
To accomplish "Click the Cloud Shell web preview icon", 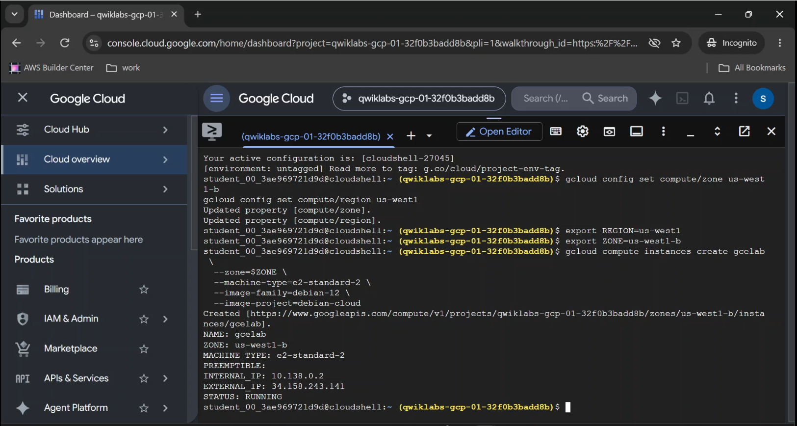I will click(x=610, y=131).
